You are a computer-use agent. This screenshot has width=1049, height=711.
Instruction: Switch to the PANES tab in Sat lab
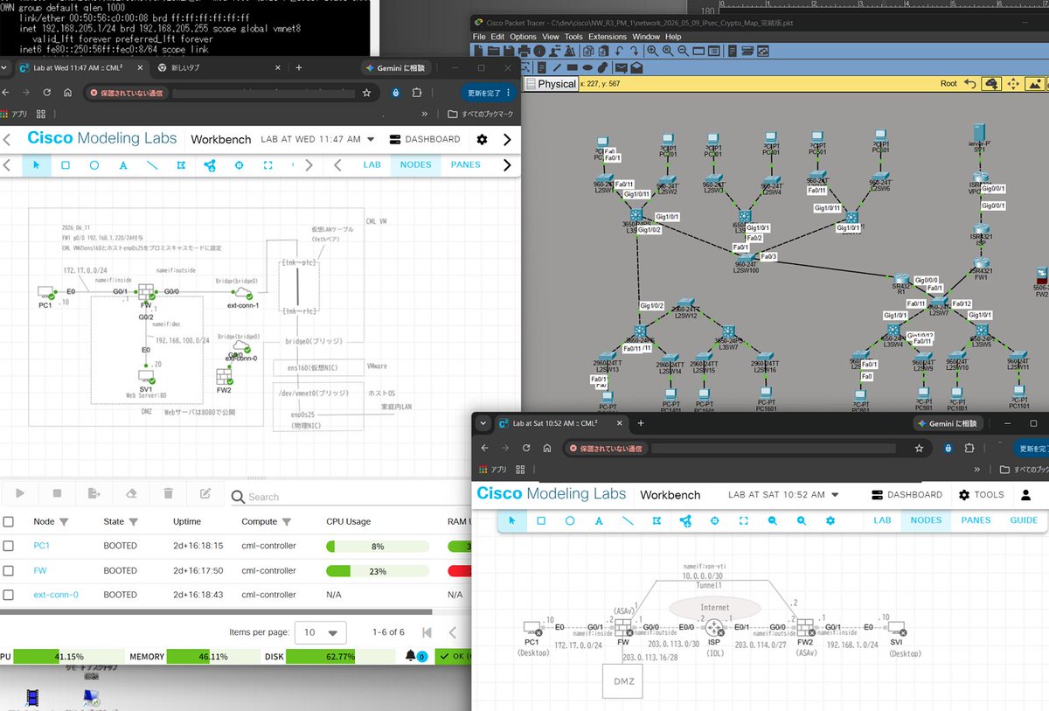pyautogui.click(x=976, y=519)
